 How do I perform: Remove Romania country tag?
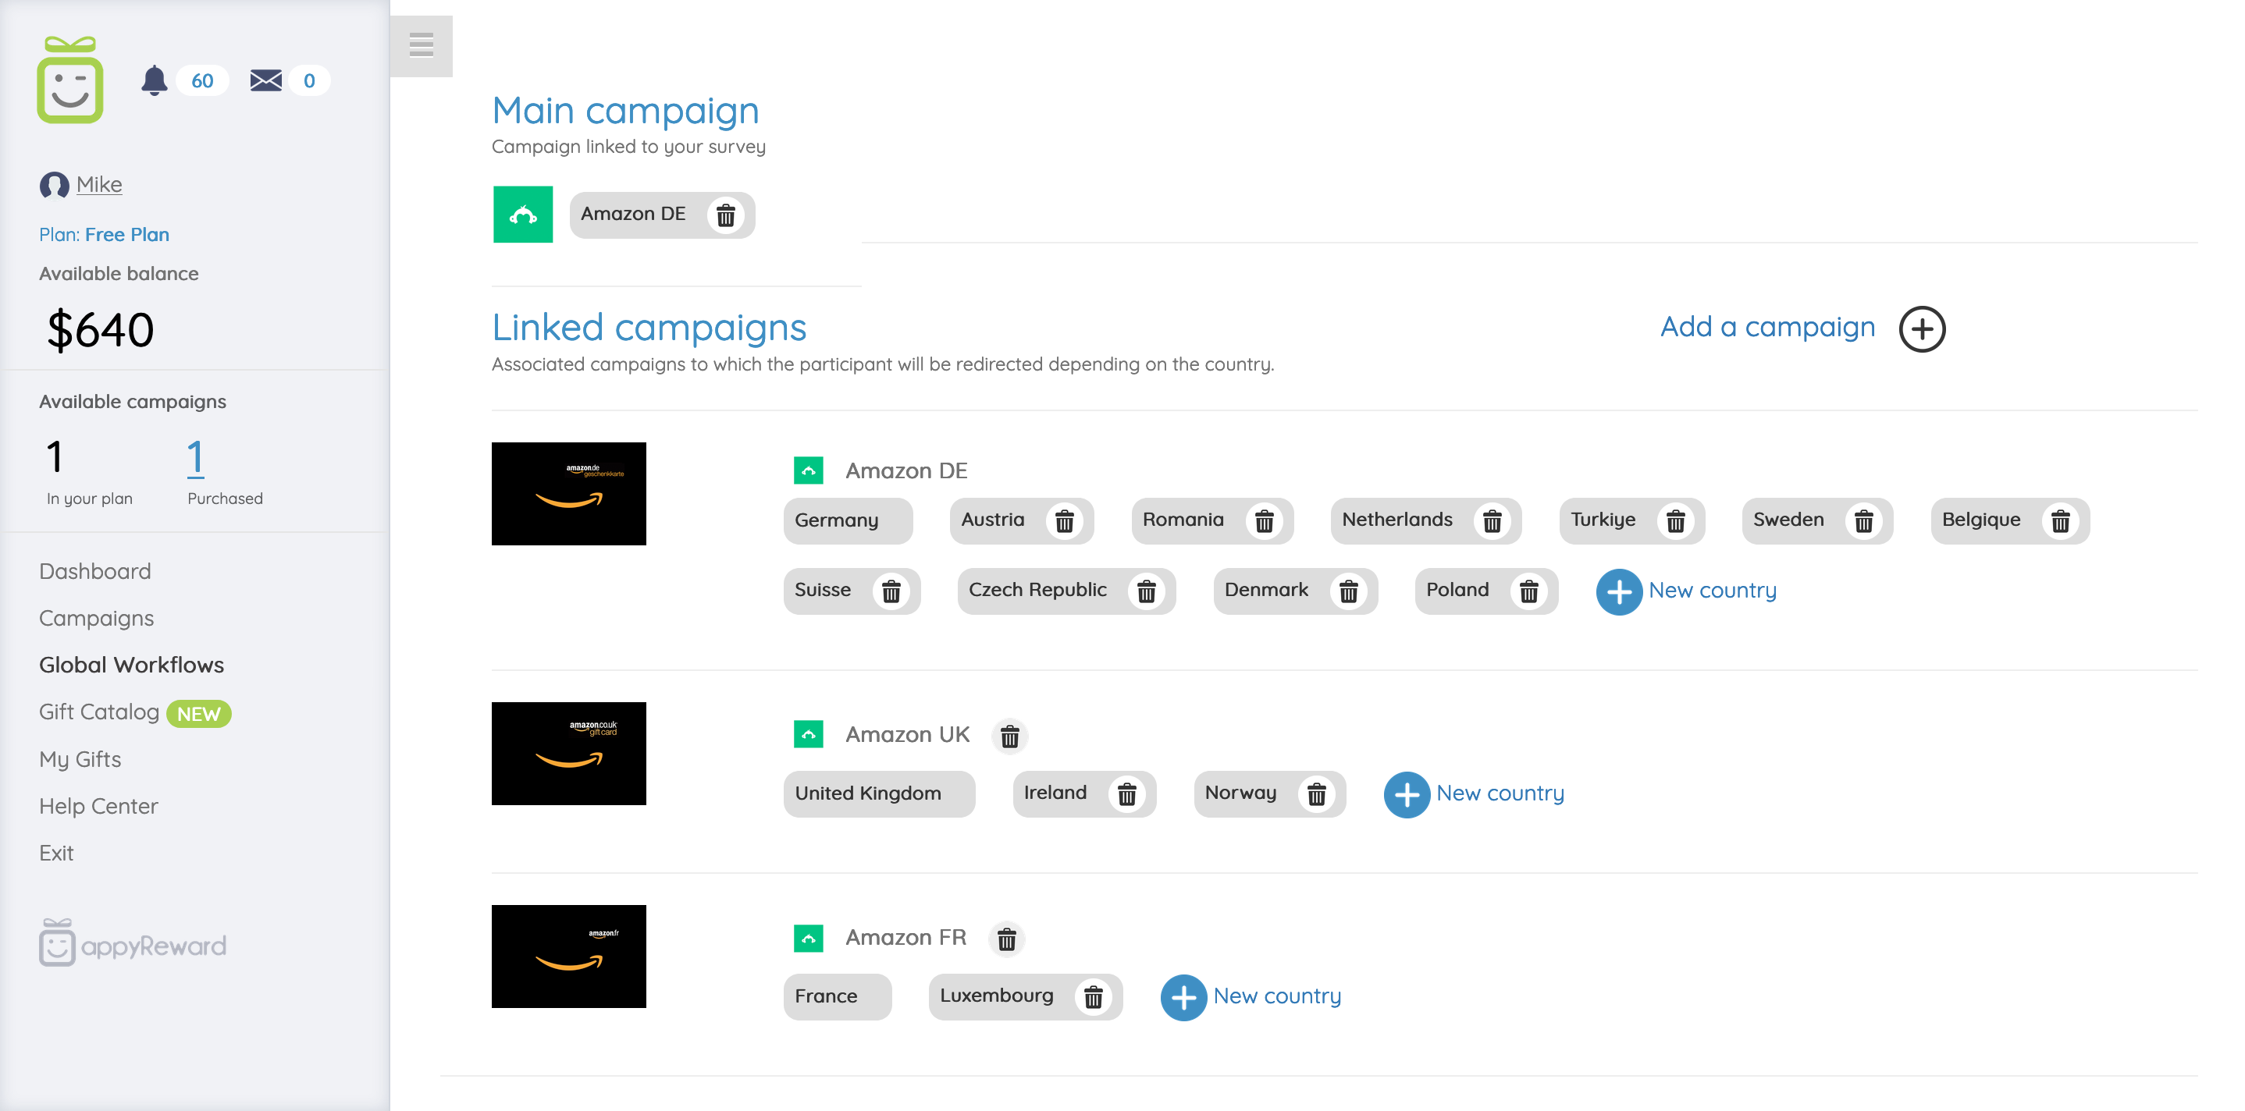(1264, 521)
